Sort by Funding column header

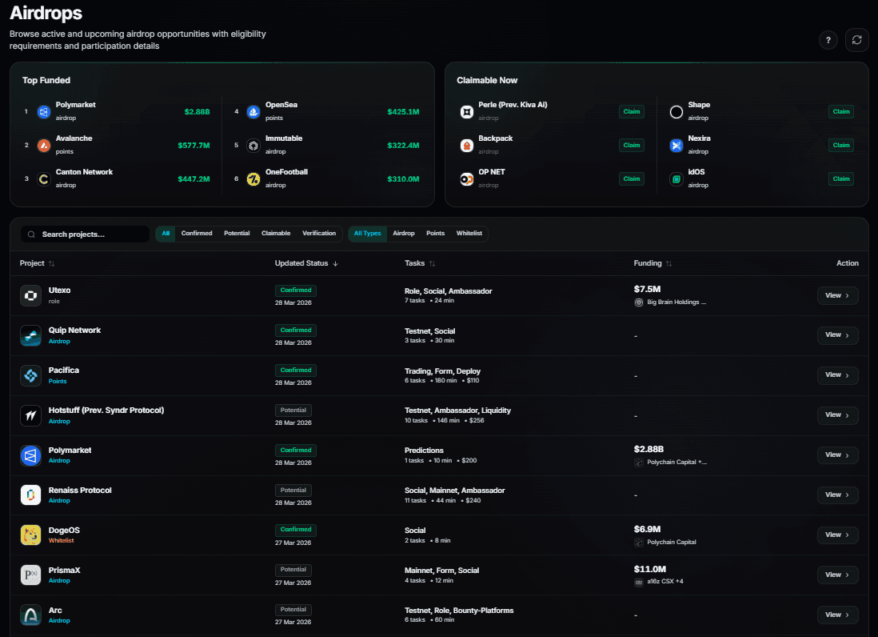(x=653, y=263)
